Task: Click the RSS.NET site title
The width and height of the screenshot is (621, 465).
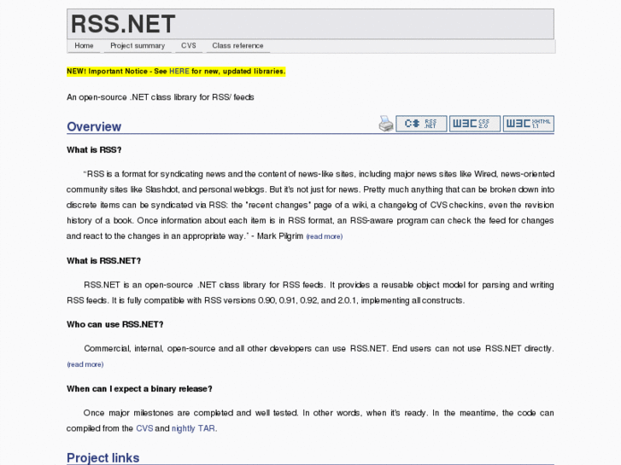Action: 123,24
